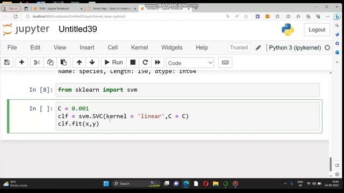Reload the page with the browser refresh icon
344x193 pixels.
(16, 17)
